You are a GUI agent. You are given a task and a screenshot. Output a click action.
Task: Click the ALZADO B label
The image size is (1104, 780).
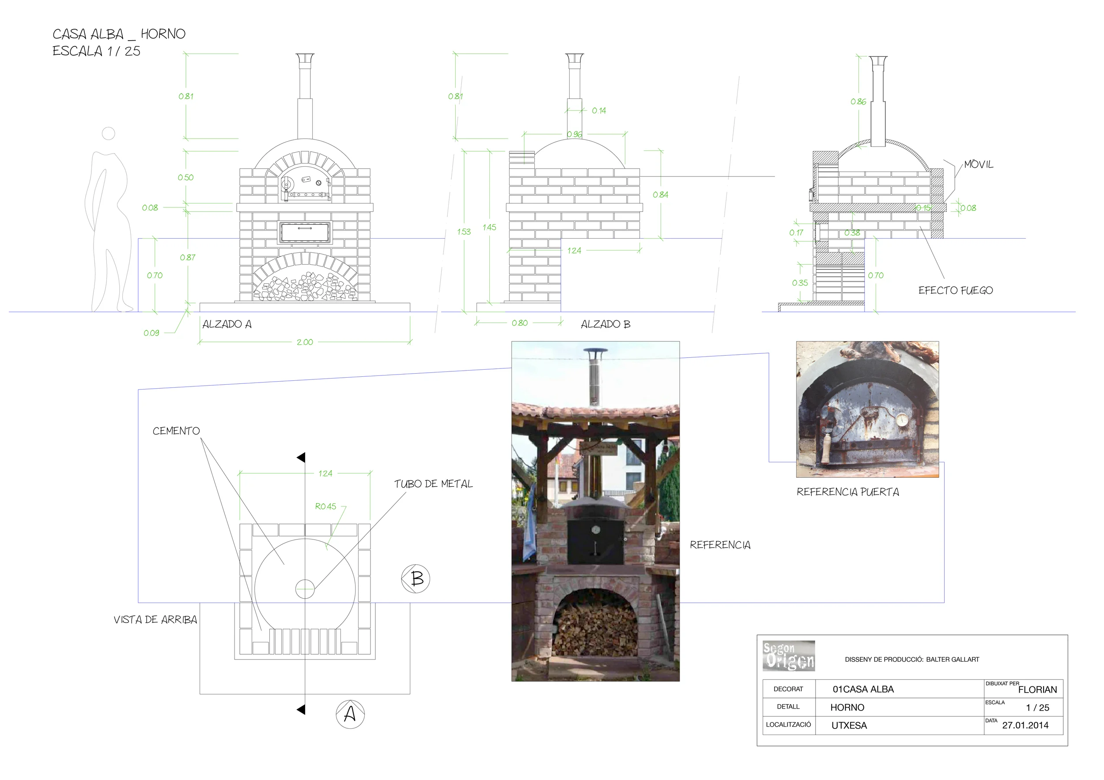(x=605, y=324)
